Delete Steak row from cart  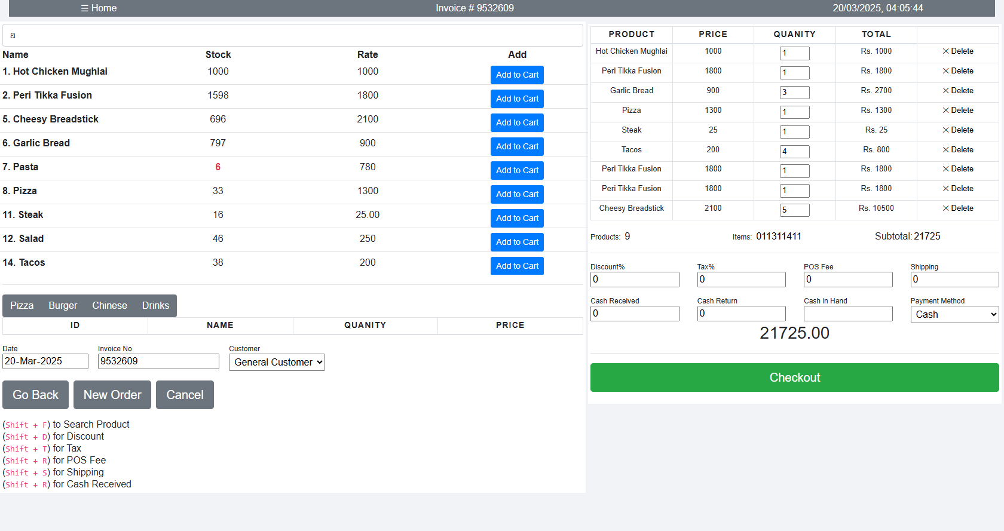pos(958,130)
